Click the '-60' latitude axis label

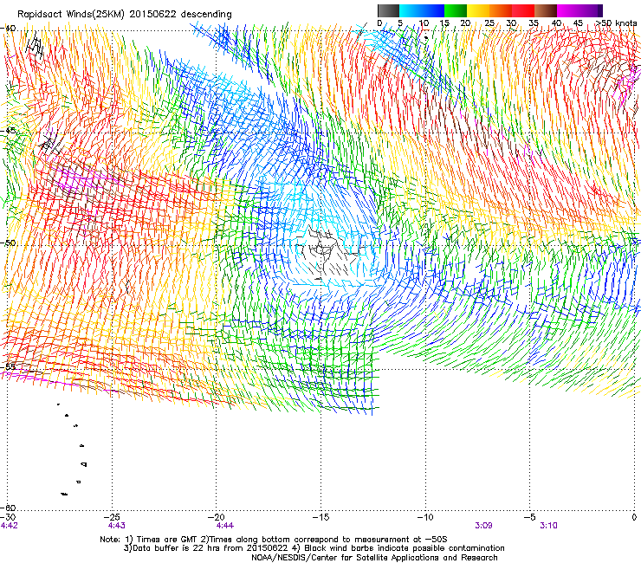(x=8, y=508)
